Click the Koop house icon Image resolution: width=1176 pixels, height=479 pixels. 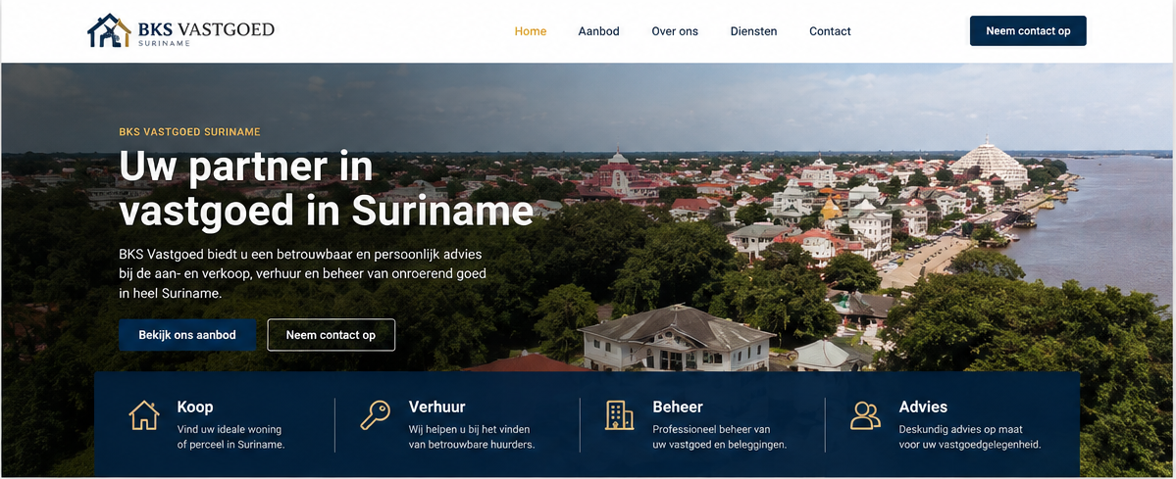click(144, 415)
